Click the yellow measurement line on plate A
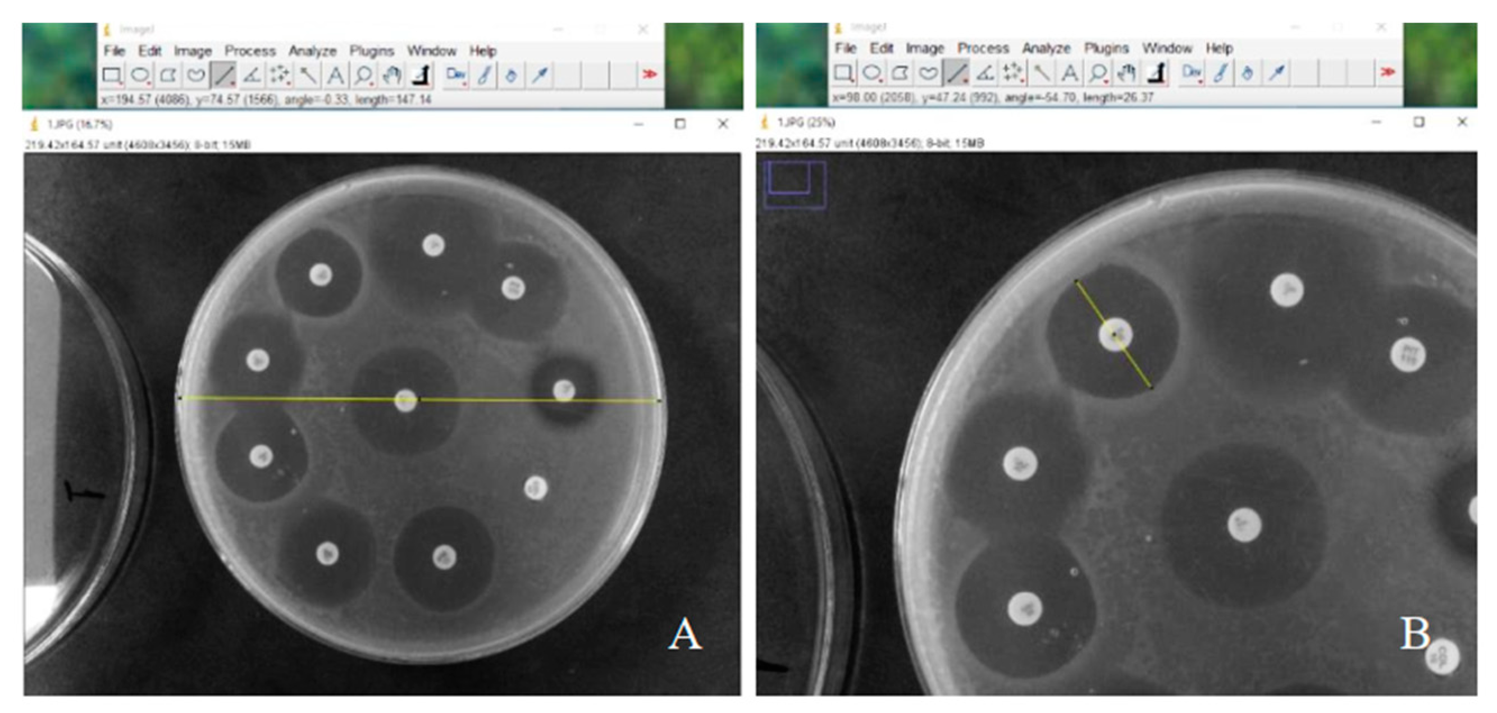The image size is (1497, 713). click(x=418, y=399)
